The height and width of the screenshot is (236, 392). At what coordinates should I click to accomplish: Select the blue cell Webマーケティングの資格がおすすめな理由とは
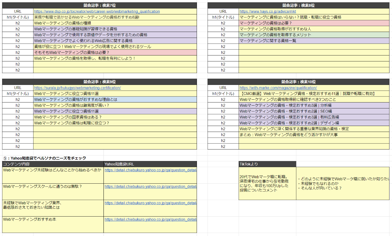click(x=76, y=99)
